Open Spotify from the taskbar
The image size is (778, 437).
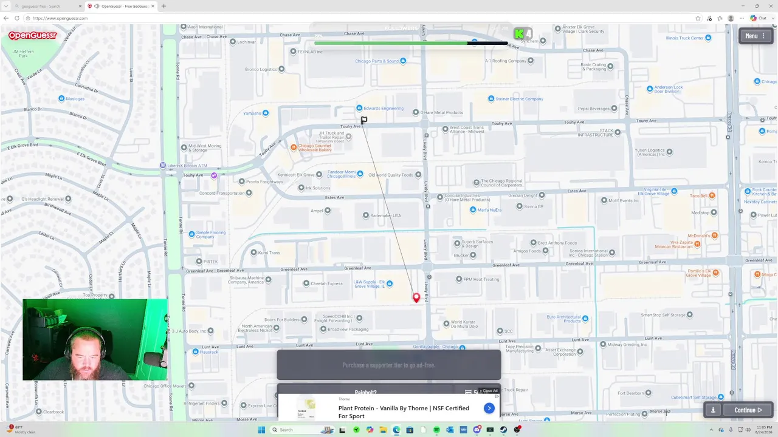(x=436, y=430)
